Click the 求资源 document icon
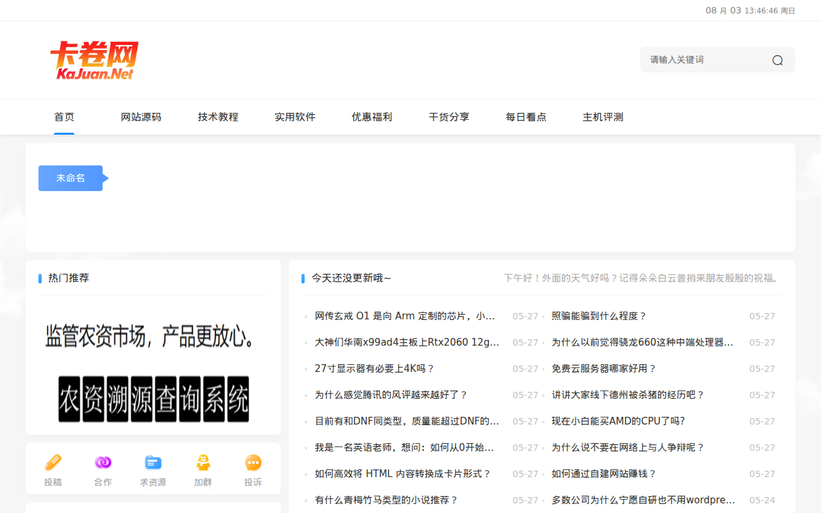This screenshot has width=821, height=513. click(x=153, y=461)
